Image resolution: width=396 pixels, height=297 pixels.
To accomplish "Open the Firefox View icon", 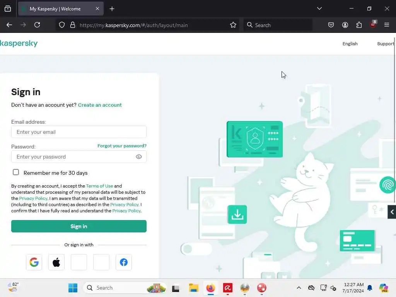I will point(8,9).
